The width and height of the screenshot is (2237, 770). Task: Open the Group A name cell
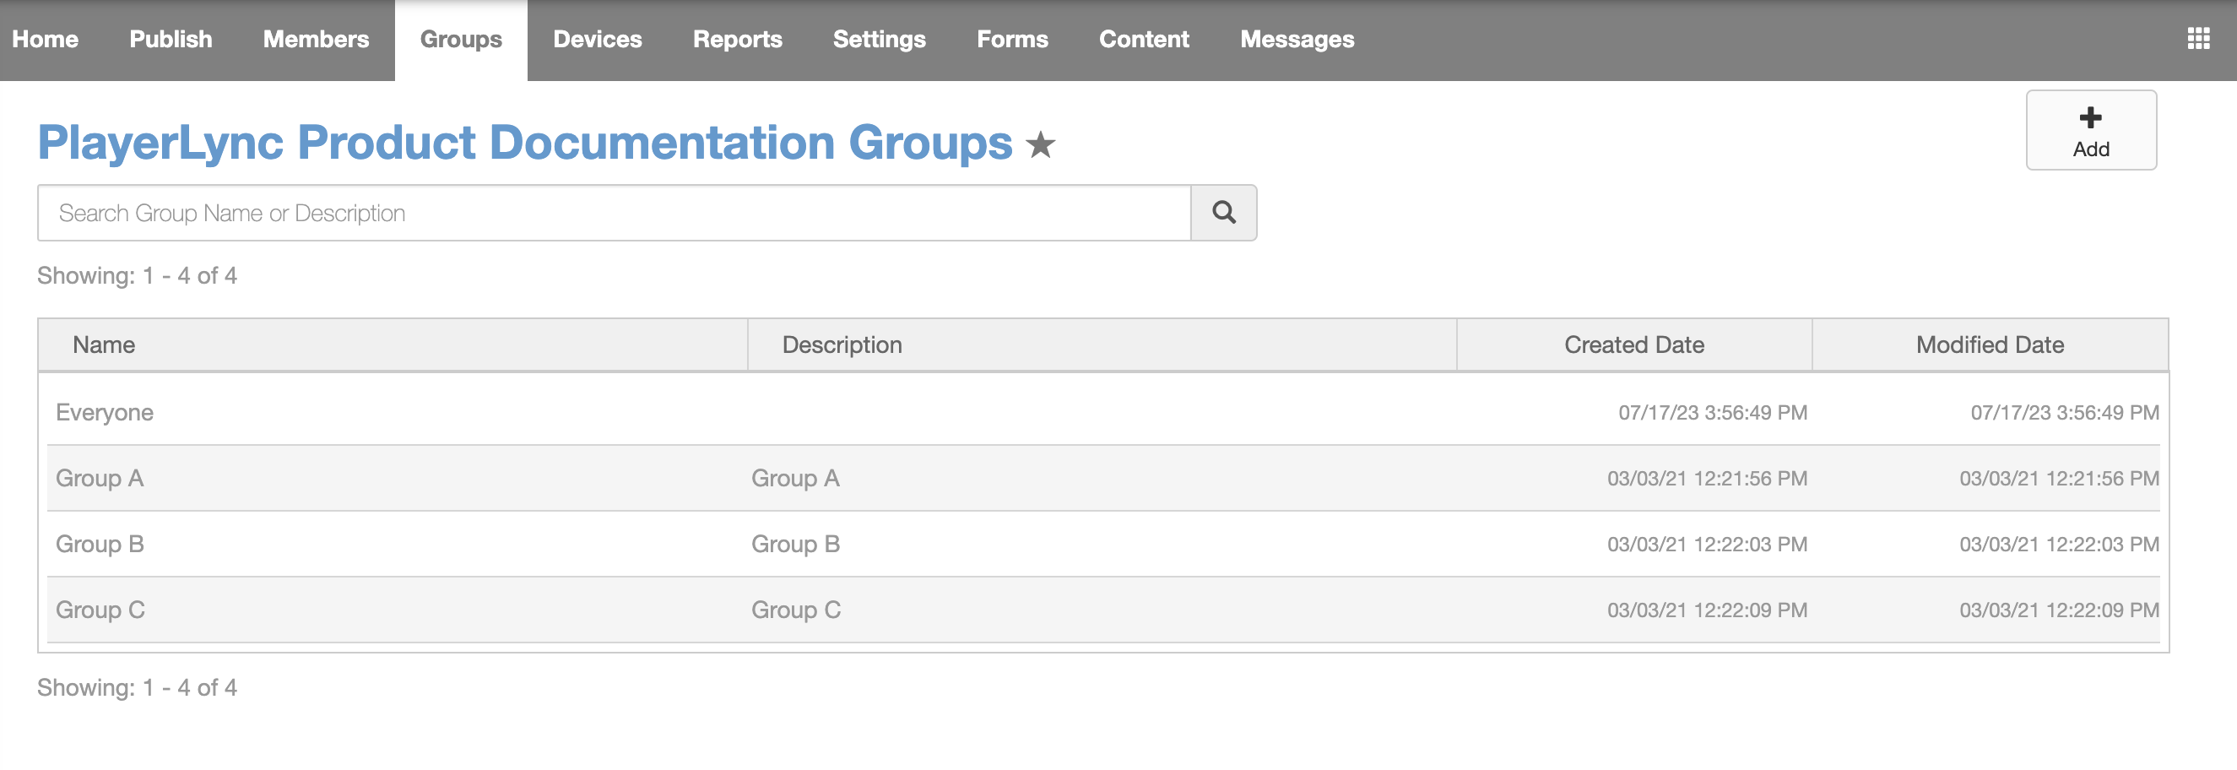click(x=99, y=479)
